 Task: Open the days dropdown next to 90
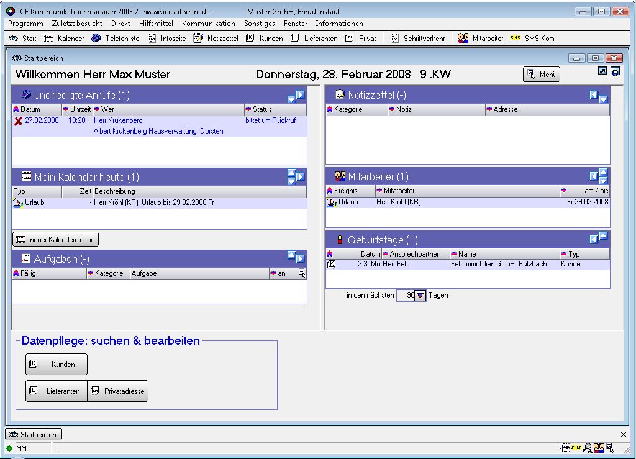(420, 296)
